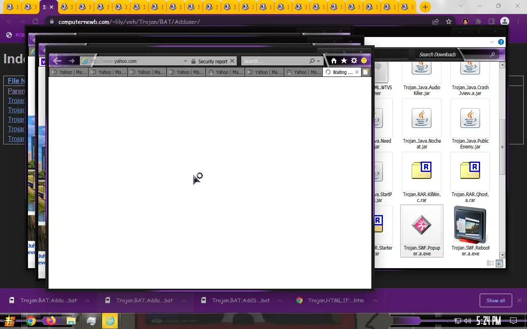Image resolution: width=527 pixels, height=329 pixels.
Task: Open options for Trojan.HTML.IF download
Action: [x=375, y=301]
